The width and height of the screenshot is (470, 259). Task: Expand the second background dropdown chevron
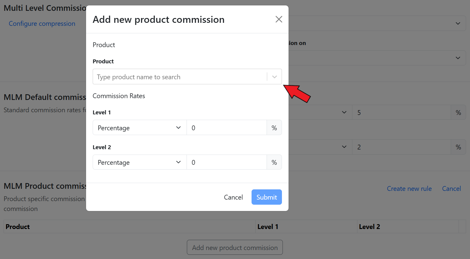click(458, 58)
